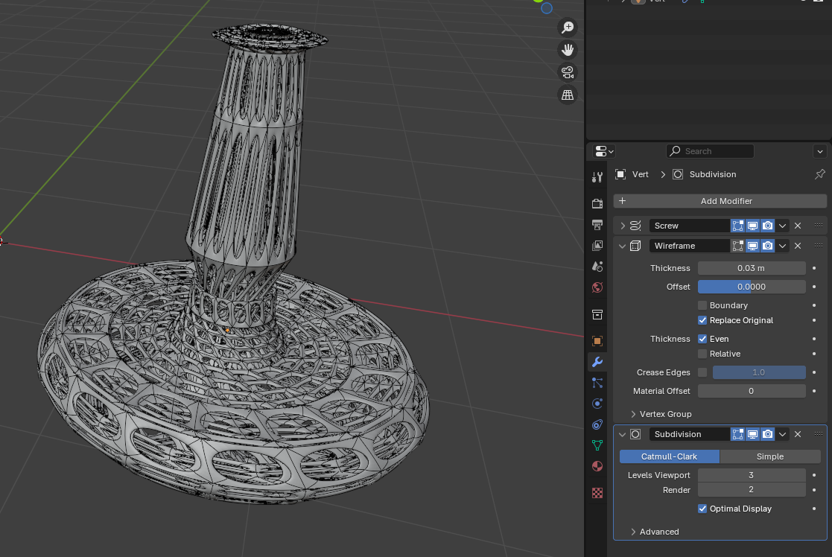Image resolution: width=832 pixels, height=557 pixels.
Task: Toggle Subdivision modifier viewport display
Action: [752, 434]
